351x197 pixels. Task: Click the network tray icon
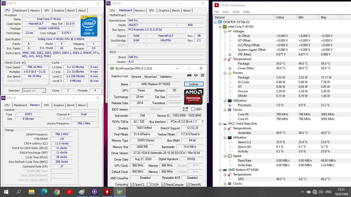[x=315, y=192]
